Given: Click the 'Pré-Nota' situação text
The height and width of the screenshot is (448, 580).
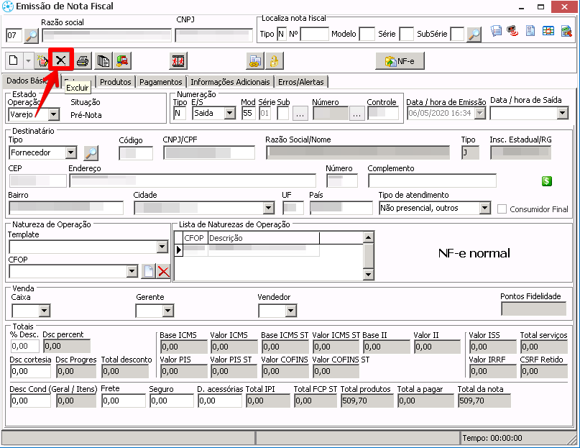Looking at the screenshot, I should tap(86, 115).
